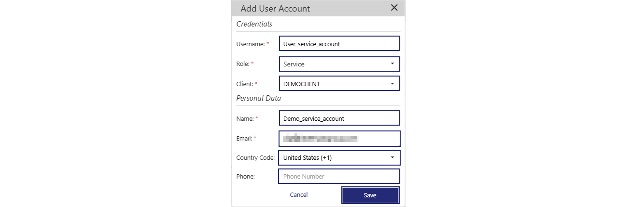Viewport: 630px width, 207px height.
Task: Click the Name field containing Demo_service_account
Action: (339, 118)
